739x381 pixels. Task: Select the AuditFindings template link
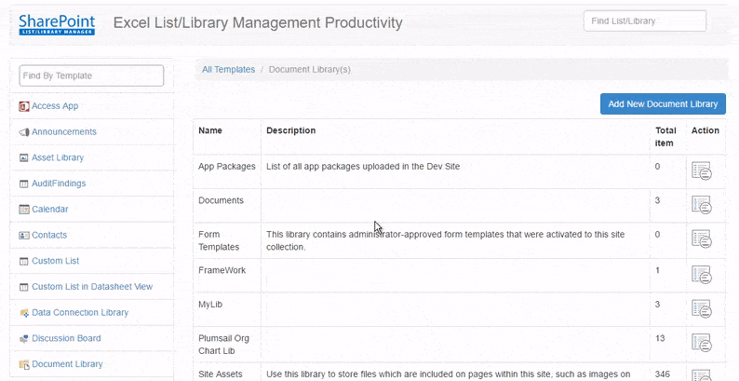(59, 184)
